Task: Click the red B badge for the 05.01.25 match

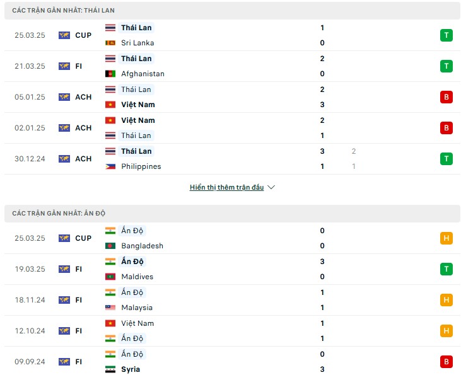Action: 446,97
